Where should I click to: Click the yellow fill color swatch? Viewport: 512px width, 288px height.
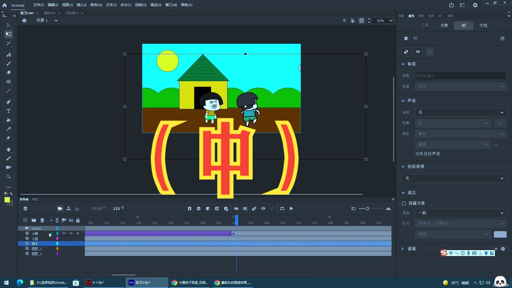coord(7,200)
